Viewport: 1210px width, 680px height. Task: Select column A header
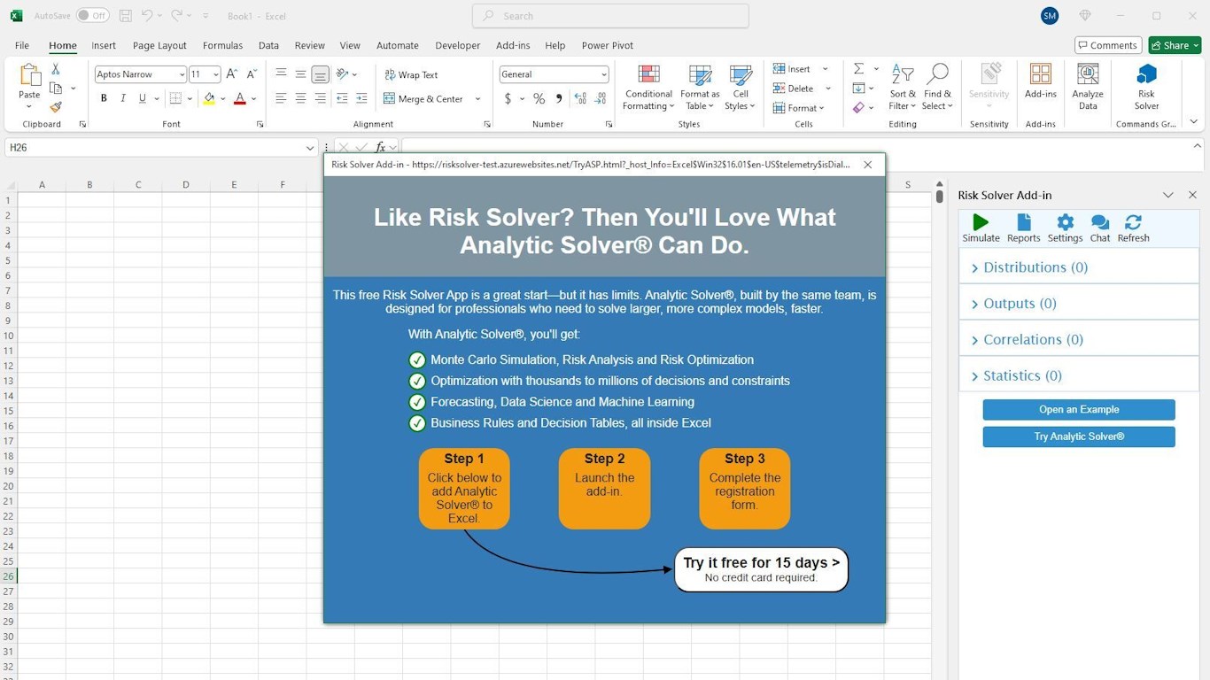(x=42, y=185)
